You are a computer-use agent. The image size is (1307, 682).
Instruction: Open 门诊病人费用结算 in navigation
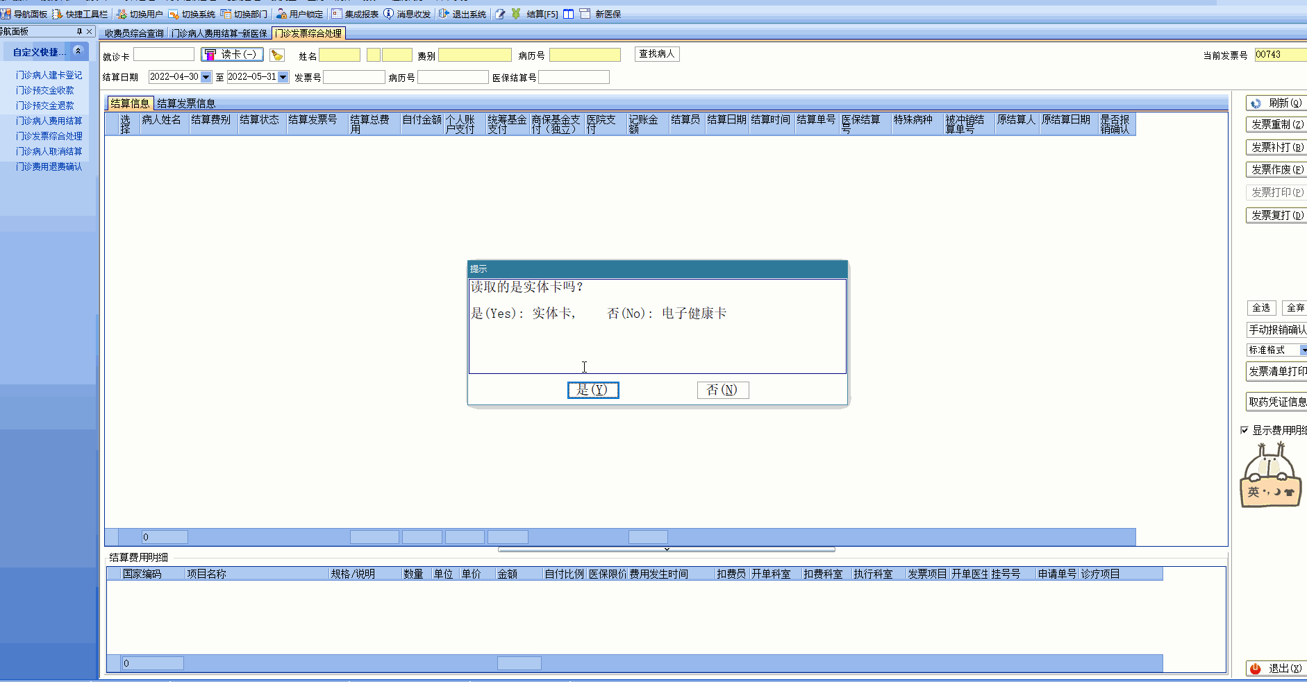49,121
